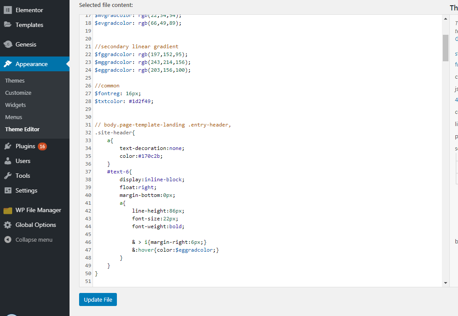This screenshot has width=458, height=316.
Task: Click line number 37 in gutter
Action: 88,172
